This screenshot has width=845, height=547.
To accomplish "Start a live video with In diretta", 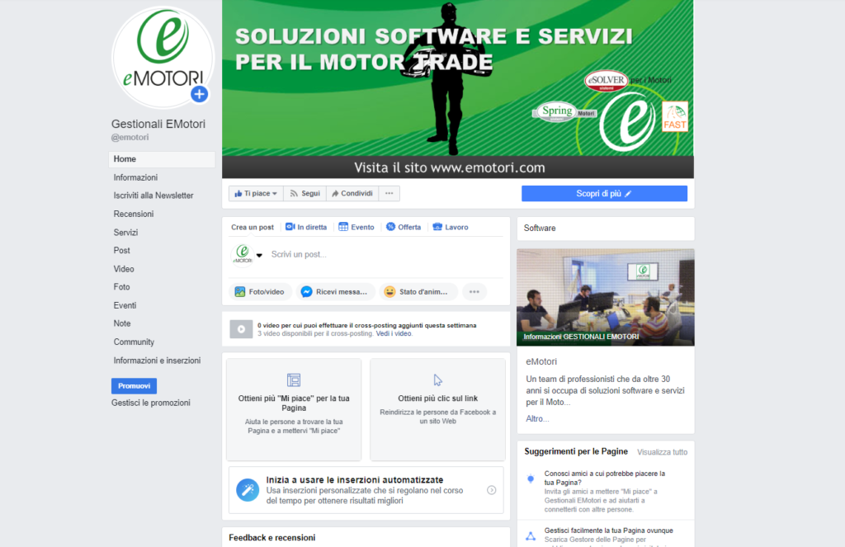I will (306, 227).
